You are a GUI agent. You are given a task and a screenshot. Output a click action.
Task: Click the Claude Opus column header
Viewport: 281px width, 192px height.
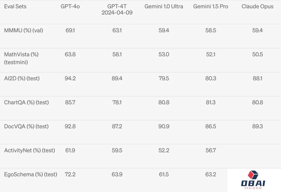click(258, 7)
